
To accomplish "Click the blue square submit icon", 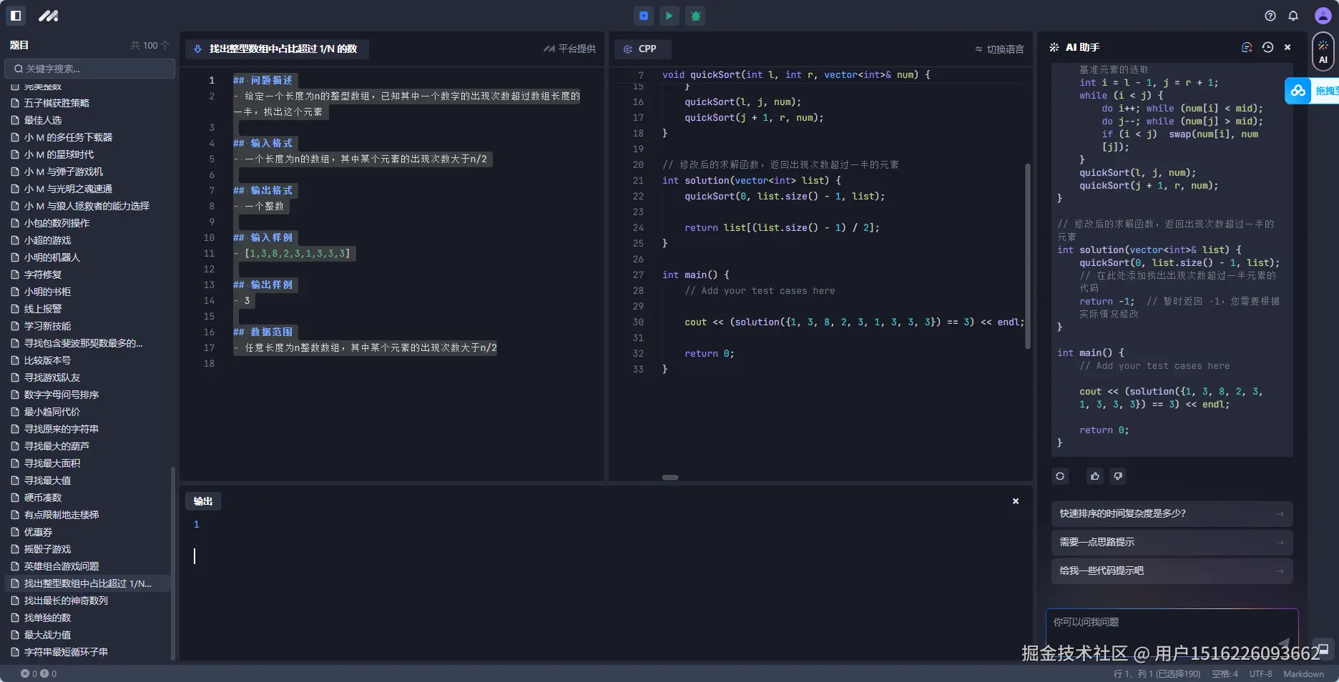I will point(643,16).
